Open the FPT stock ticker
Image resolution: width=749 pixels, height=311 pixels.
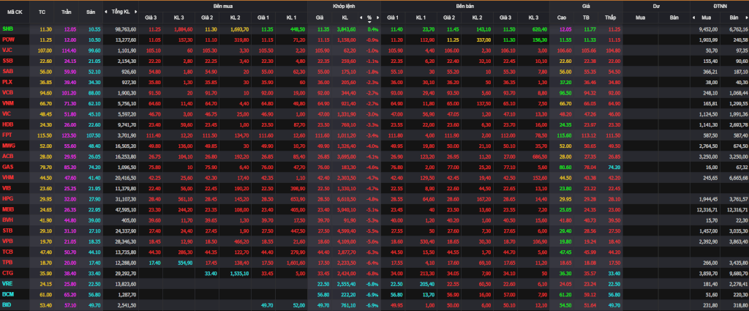pos(7,135)
